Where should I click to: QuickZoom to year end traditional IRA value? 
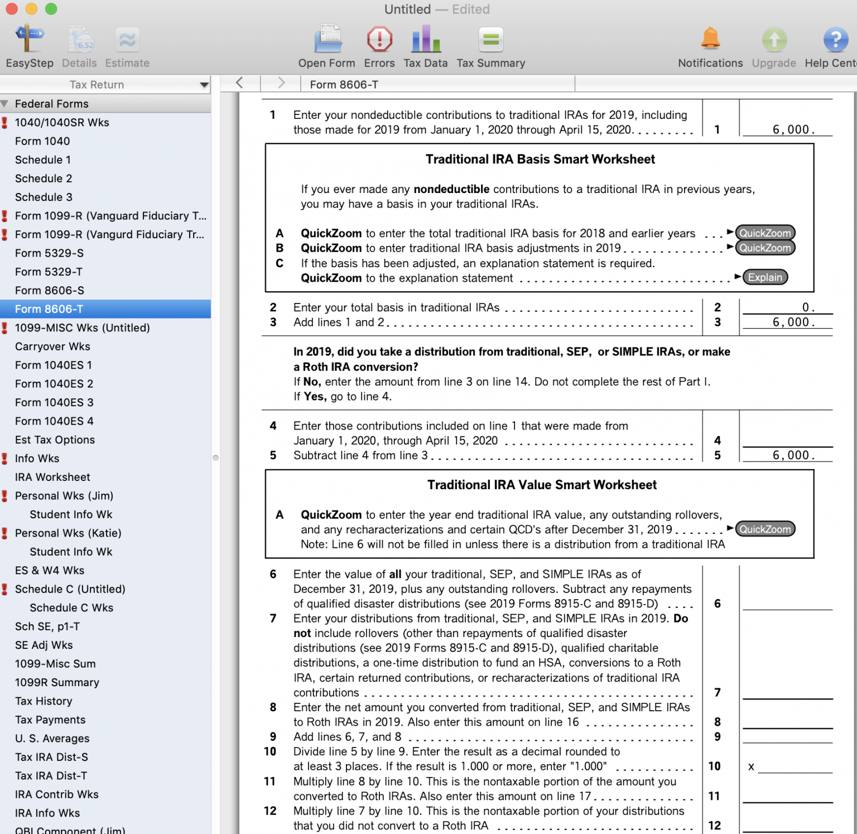point(765,529)
